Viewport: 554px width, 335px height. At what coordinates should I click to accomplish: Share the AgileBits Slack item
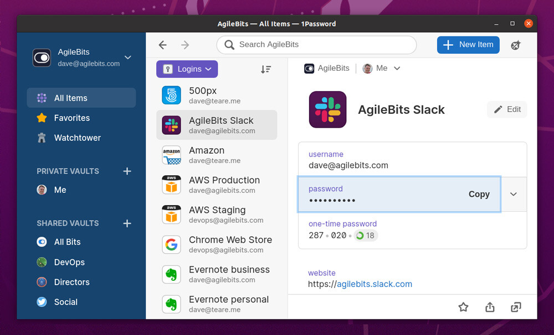click(x=490, y=307)
